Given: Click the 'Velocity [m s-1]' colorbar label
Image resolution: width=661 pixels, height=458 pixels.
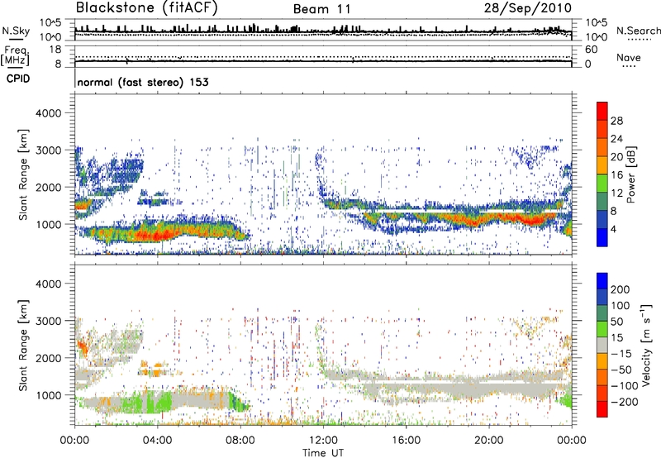Looking at the screenshot, I should 646,346.
